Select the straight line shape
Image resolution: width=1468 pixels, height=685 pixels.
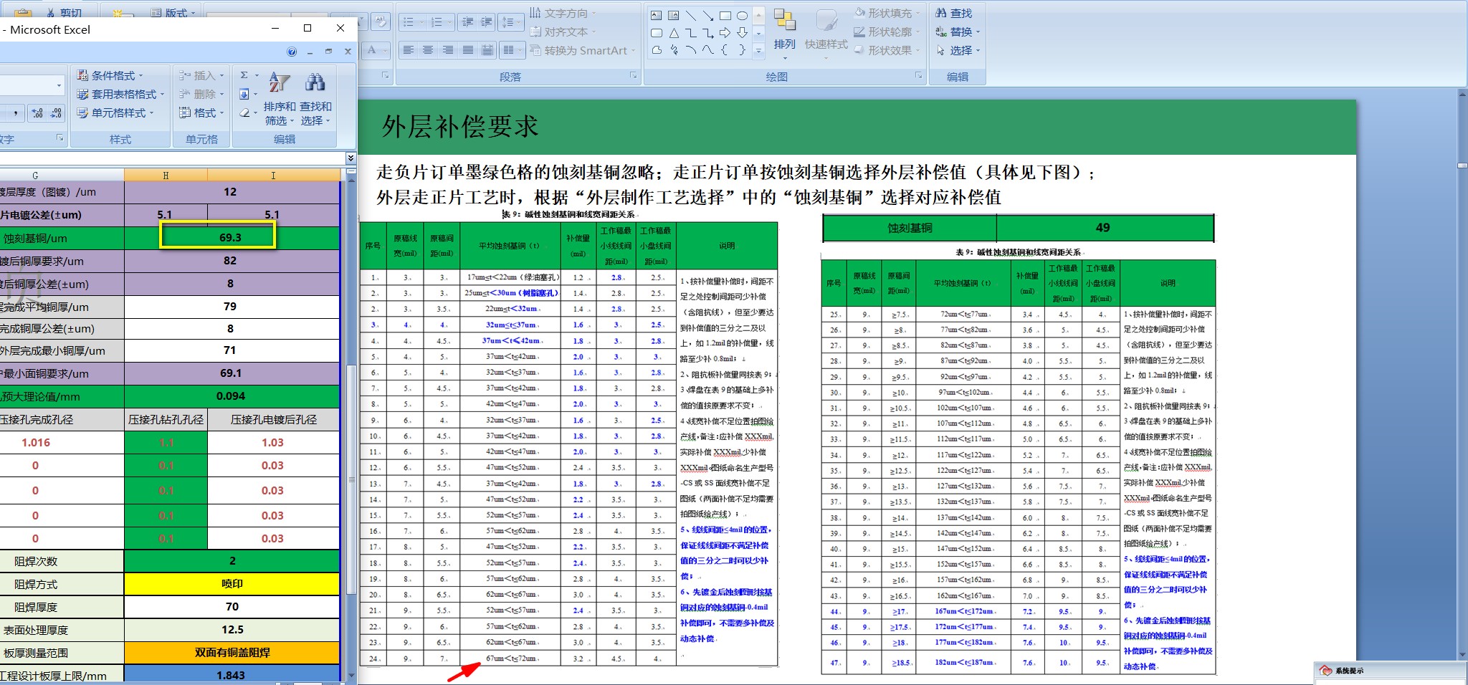coord(691,15)
